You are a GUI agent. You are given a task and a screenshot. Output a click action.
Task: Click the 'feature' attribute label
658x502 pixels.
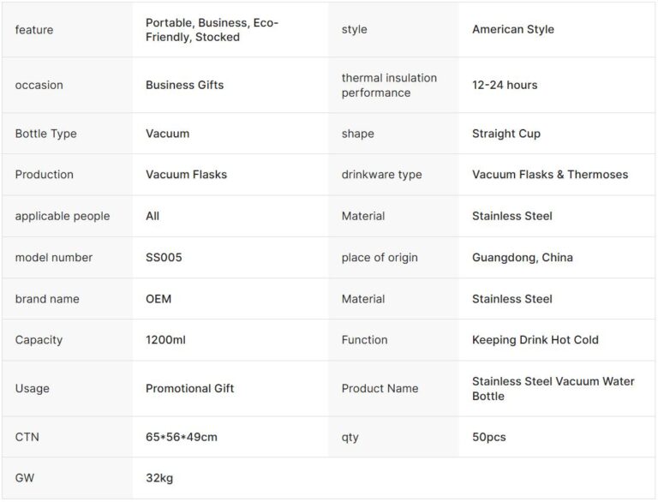point(34,30)
